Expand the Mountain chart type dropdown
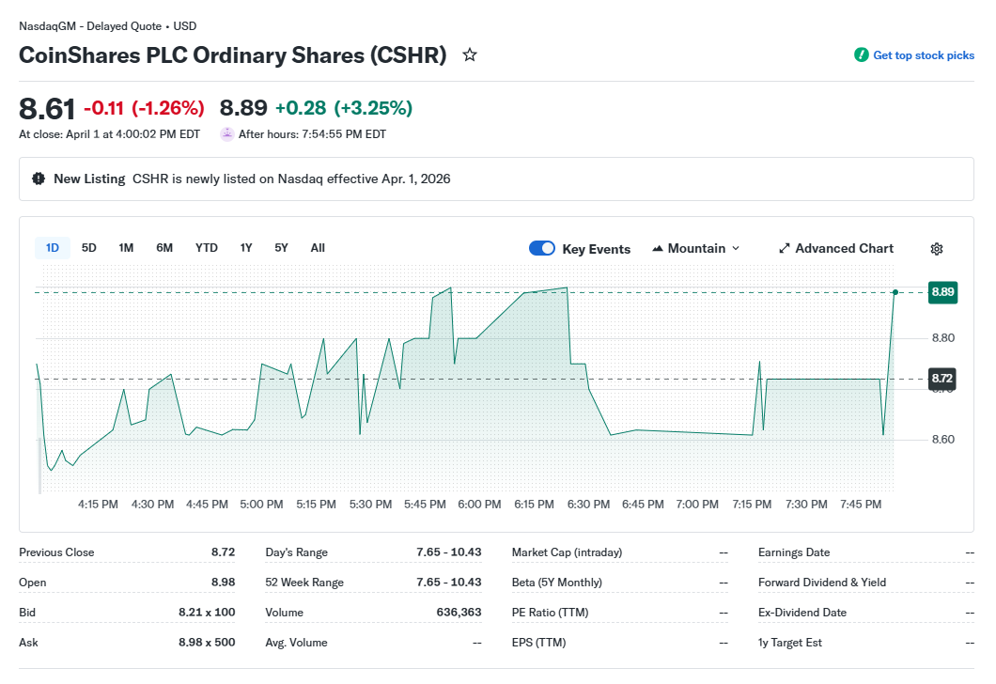 (x=735, y=249)
